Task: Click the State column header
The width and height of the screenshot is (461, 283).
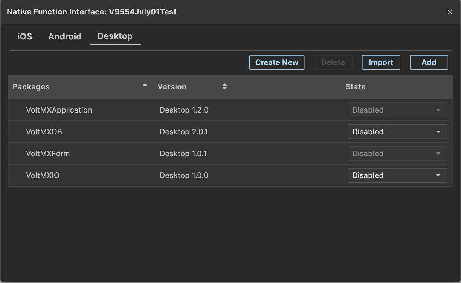Action: pos(355,87)
